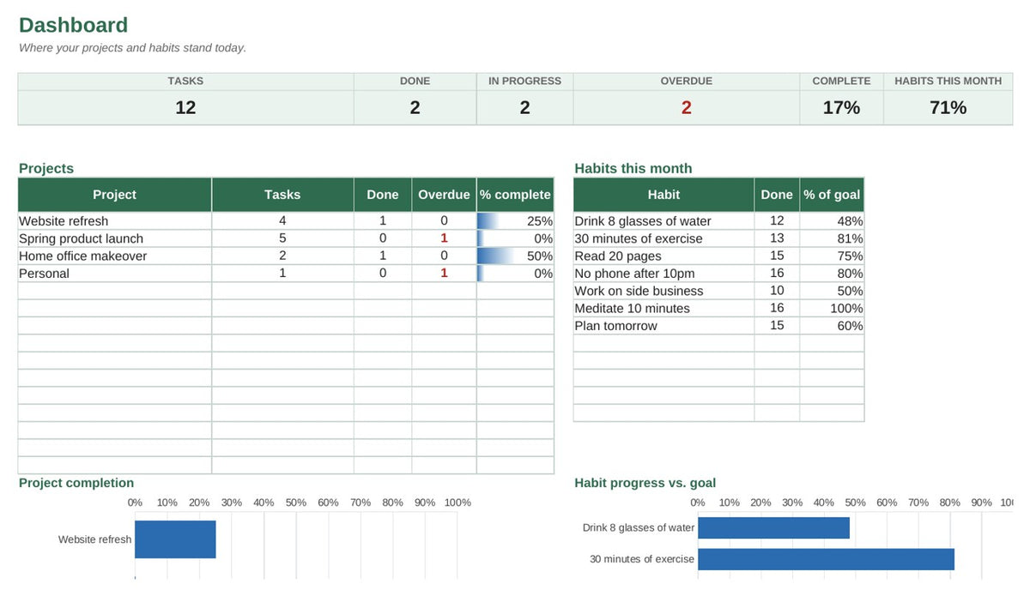Click the 30 minutes of exercise chart bar

[826, 559]
